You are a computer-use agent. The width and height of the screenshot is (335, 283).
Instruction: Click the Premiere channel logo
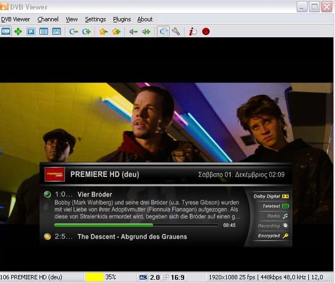(55, 174)
